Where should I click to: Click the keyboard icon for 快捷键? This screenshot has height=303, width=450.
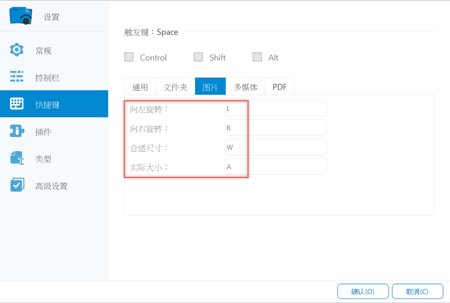click(17, 104)
